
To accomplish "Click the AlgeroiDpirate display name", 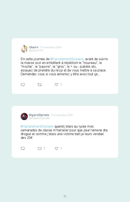I will click(39, 115).
